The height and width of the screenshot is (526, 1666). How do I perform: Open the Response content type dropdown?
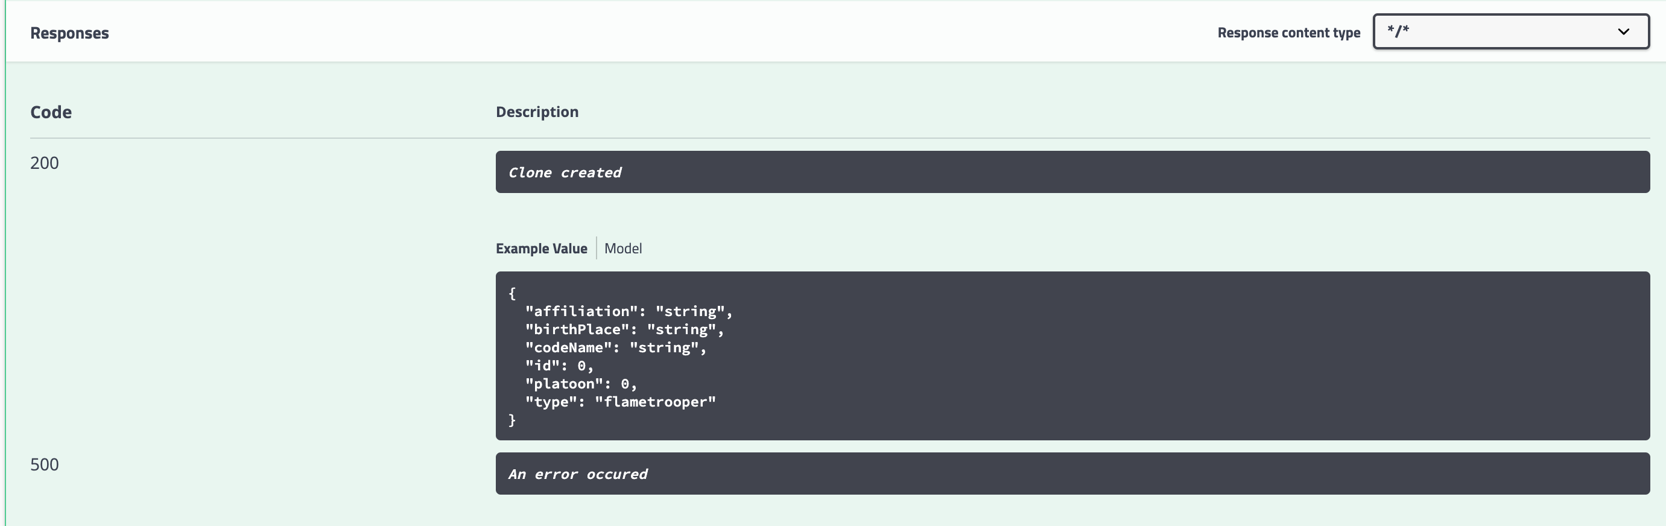point(1511,31)
